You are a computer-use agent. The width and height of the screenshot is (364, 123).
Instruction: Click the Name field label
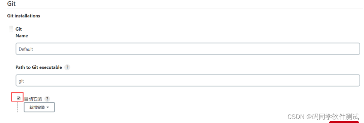click(x=22, y=36)
